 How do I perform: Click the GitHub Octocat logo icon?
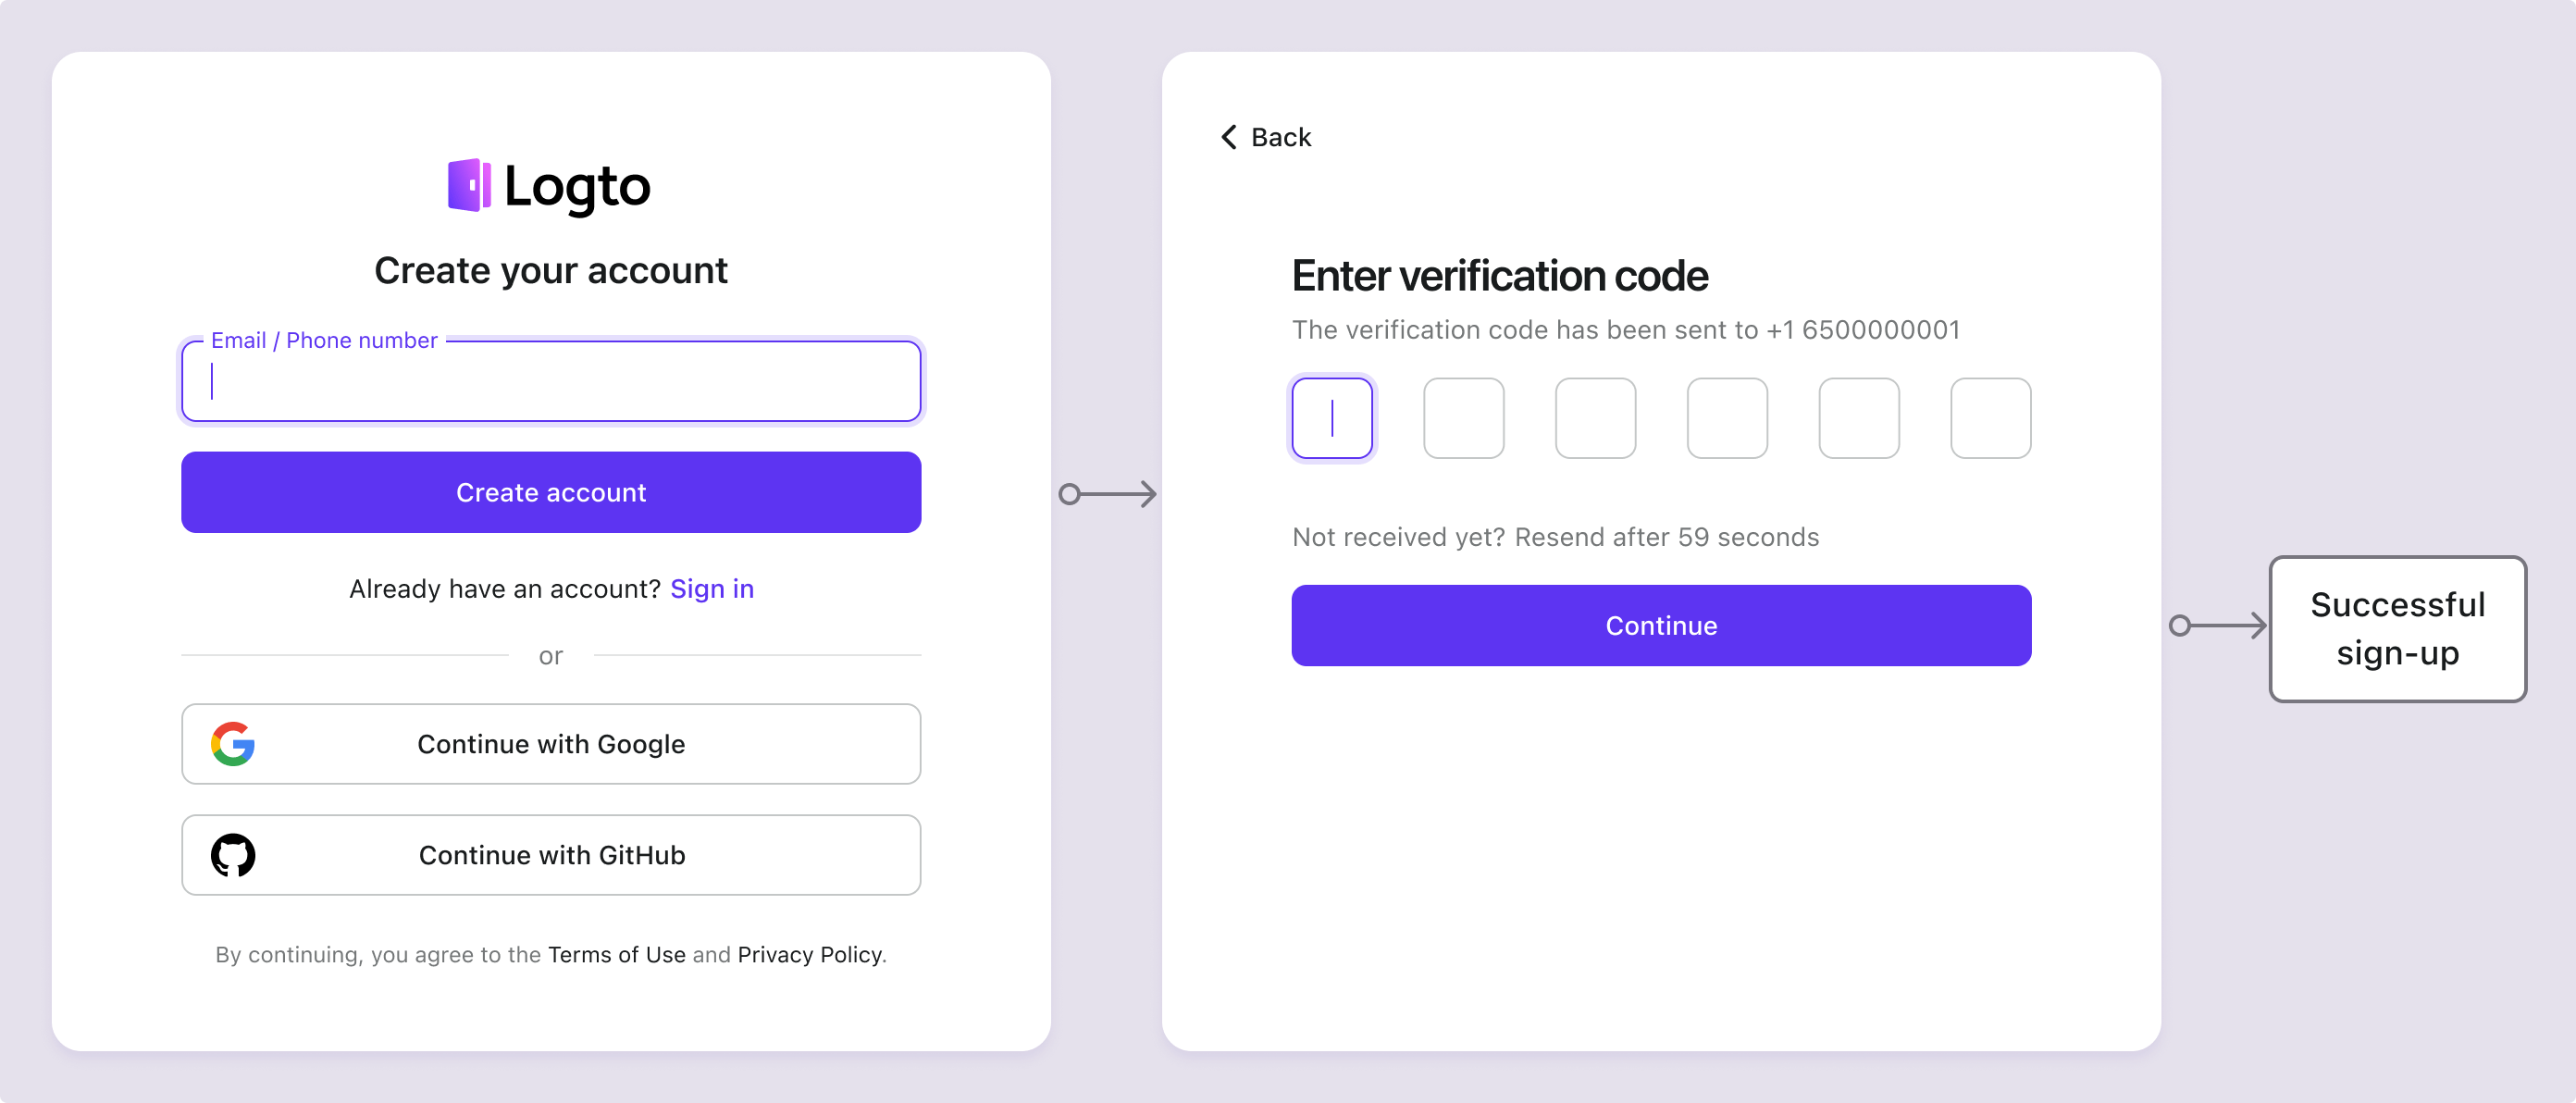[x=233, y=855]
